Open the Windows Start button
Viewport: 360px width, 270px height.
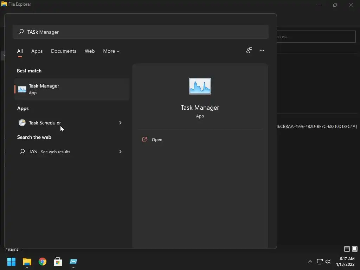[11, 262]
